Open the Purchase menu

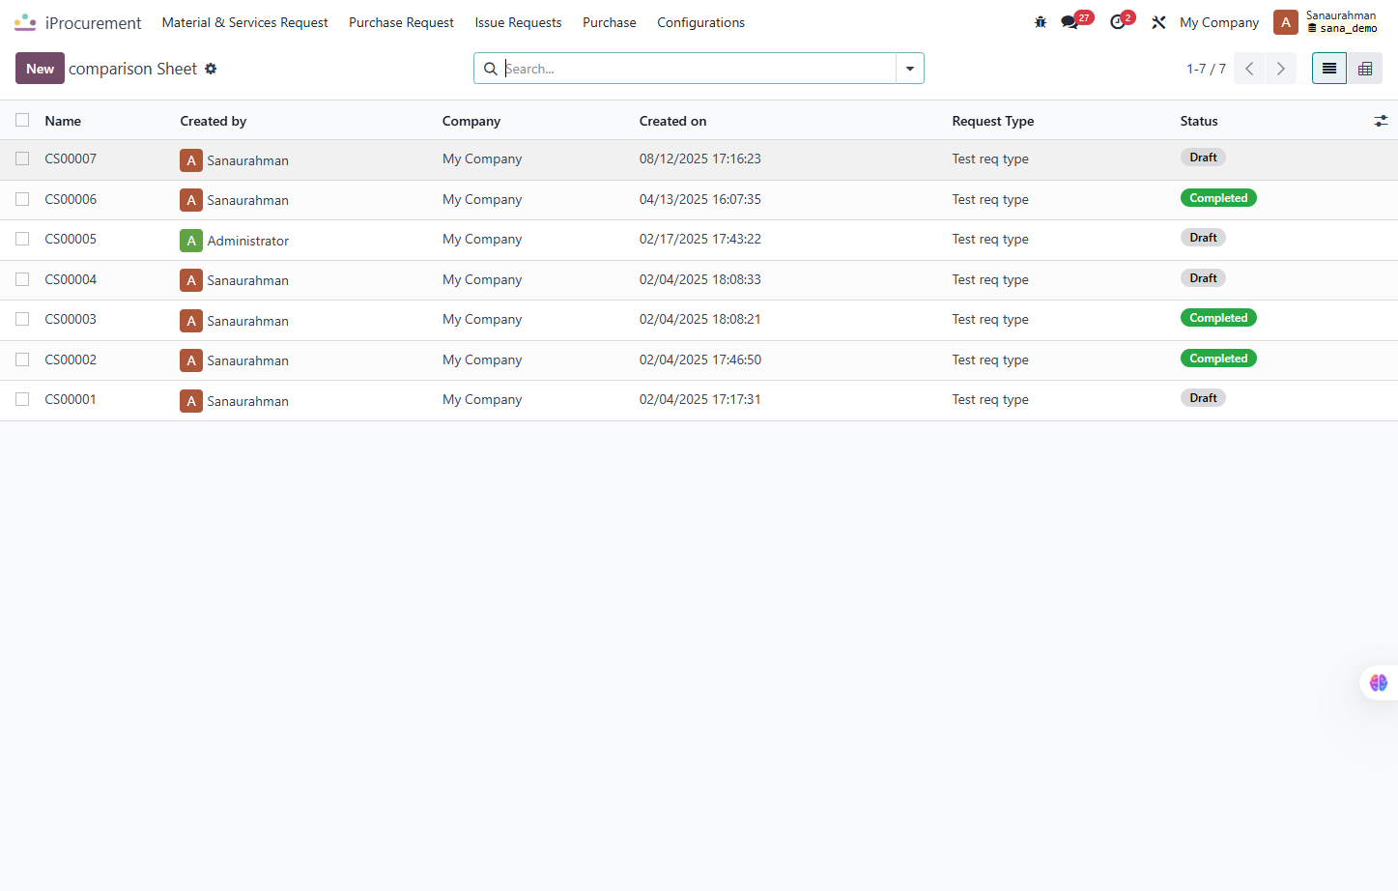(x=610, y=22)
